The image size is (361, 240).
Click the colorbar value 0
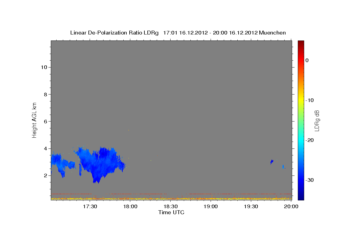point(307,60)
